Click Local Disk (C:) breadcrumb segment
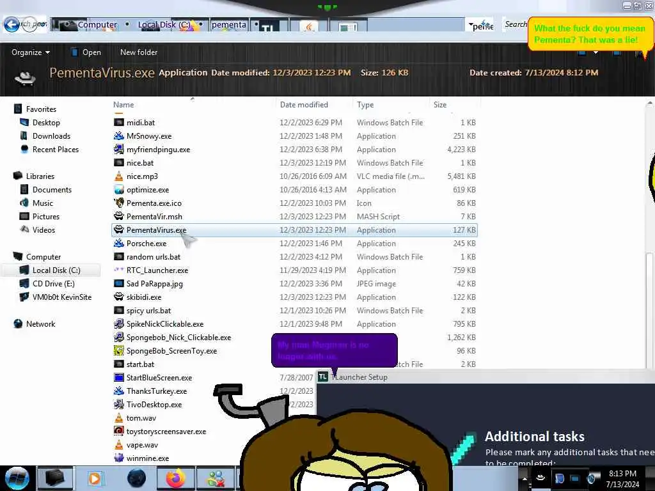 point(164,25)
